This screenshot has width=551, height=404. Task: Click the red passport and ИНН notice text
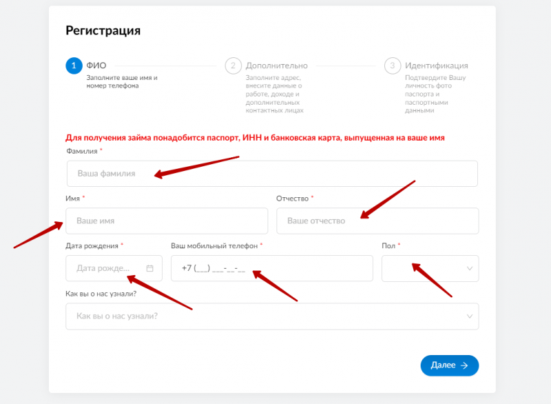[x=255, y=138]
